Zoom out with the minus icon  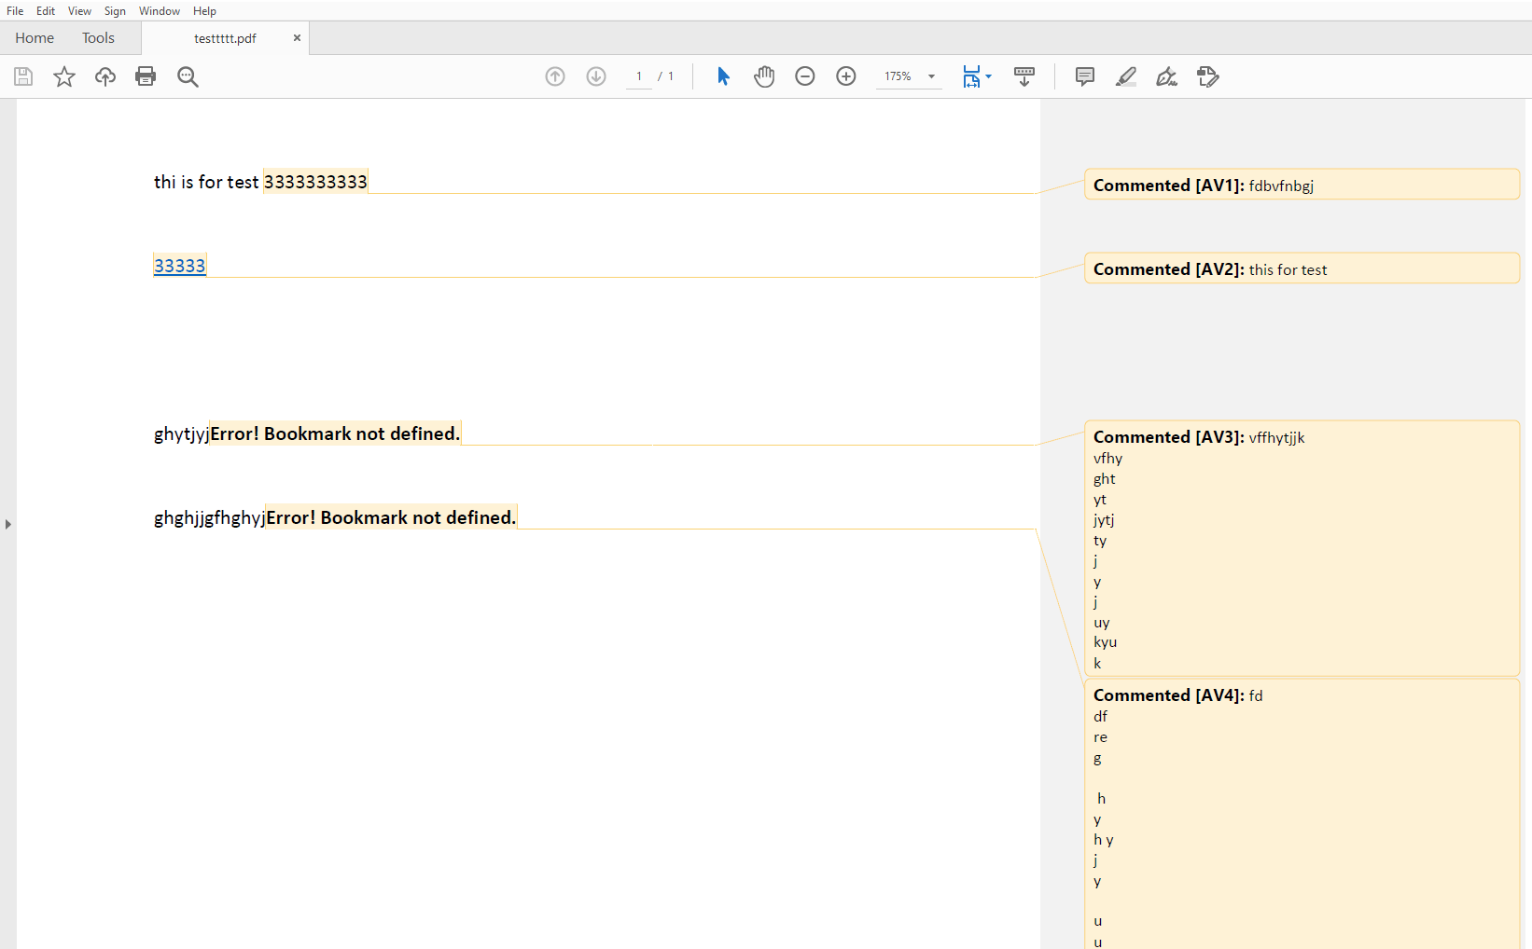click(x=805, y=76)
